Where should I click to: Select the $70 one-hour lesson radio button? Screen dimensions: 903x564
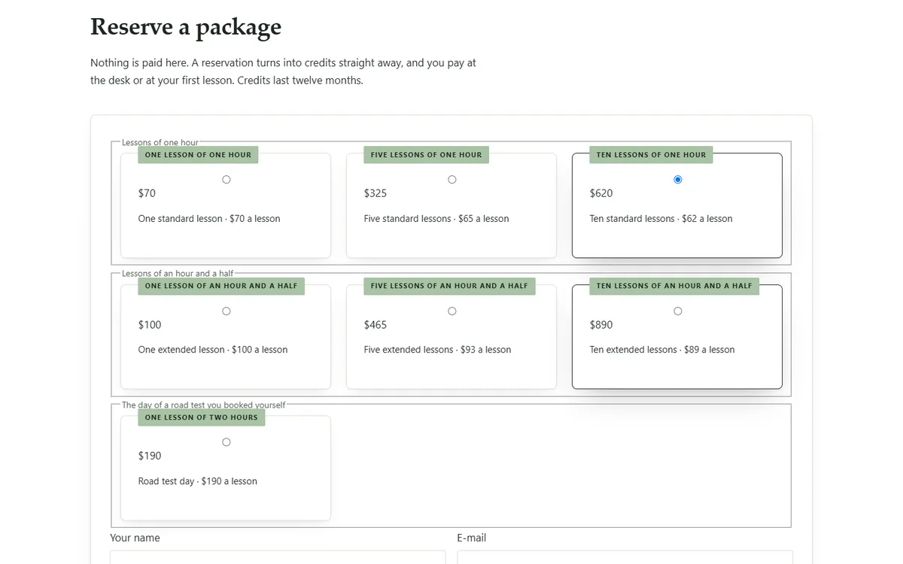(x=227, y=180)
